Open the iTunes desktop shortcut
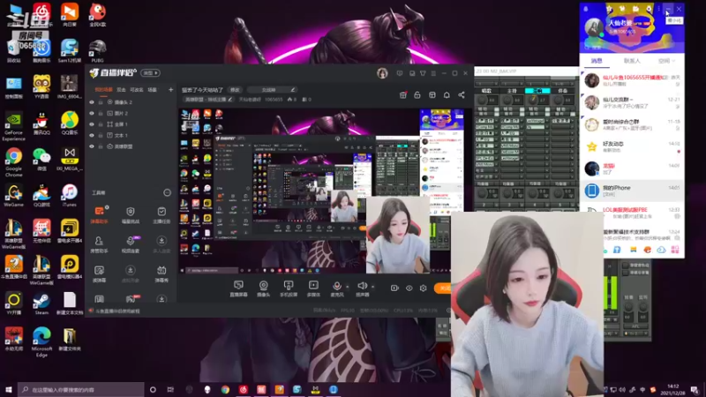 [x=70, y=195]
